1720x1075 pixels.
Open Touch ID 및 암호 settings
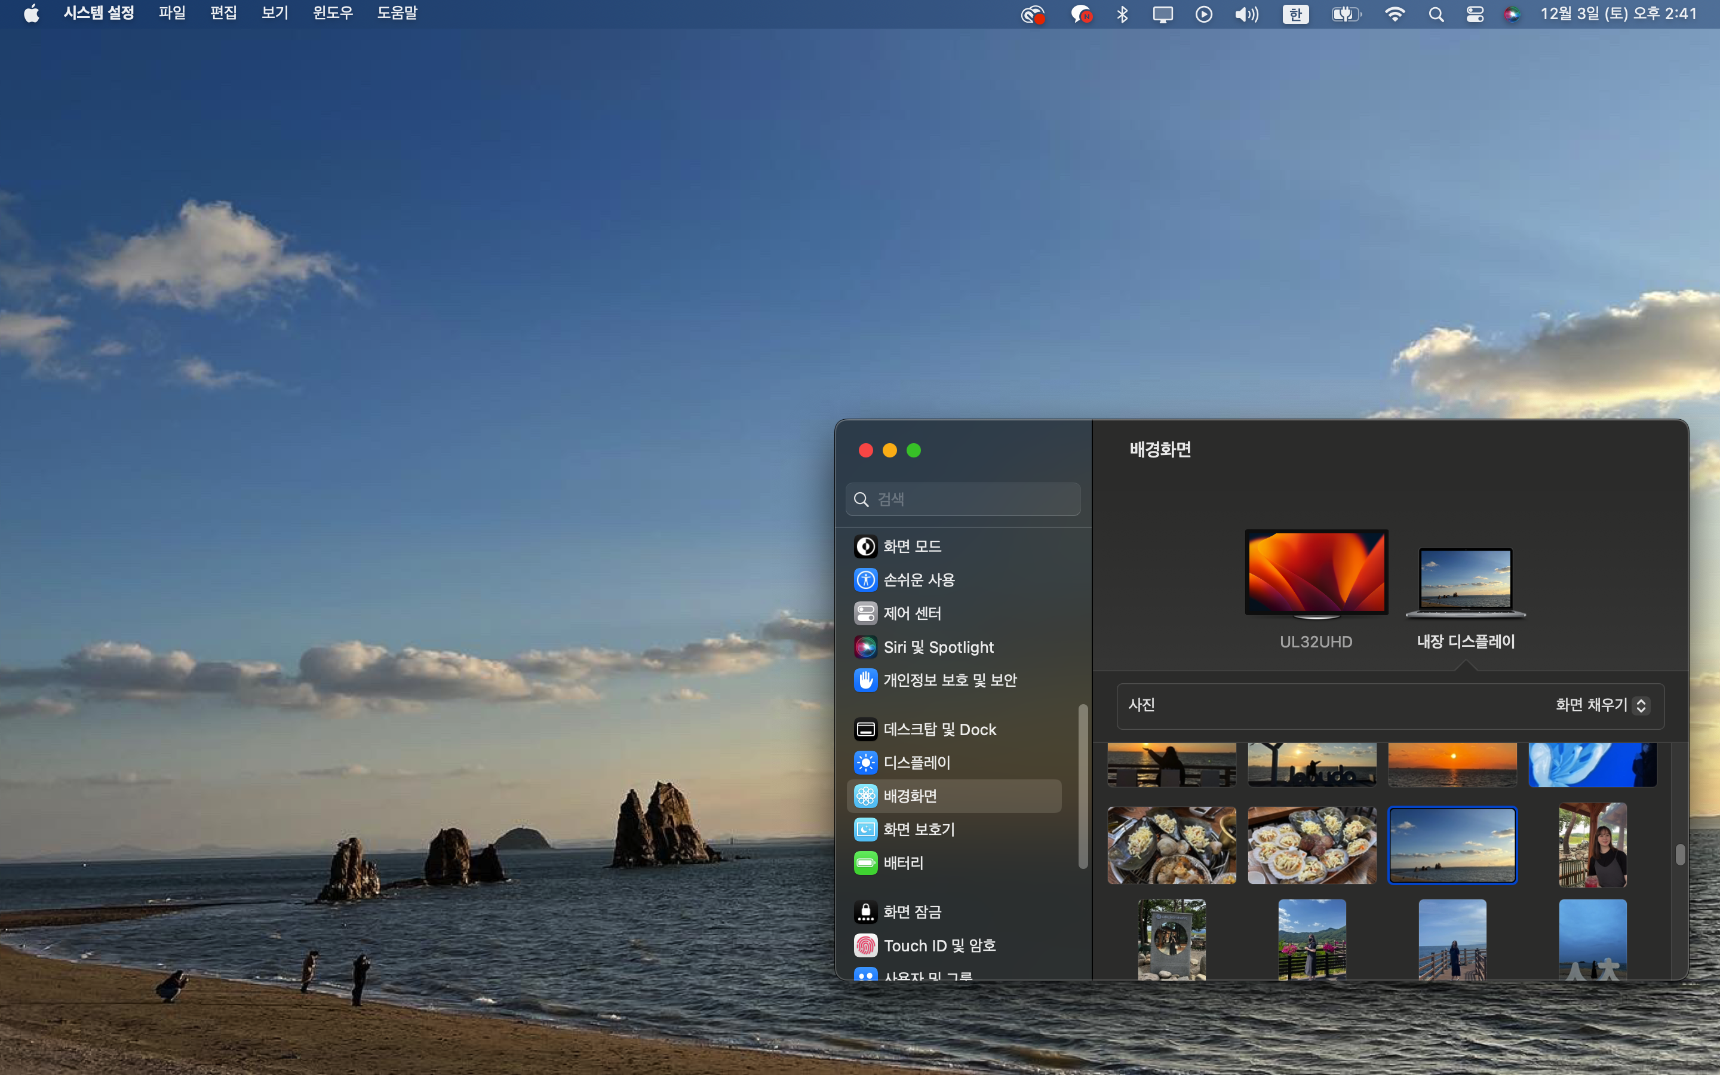[938, 945]
